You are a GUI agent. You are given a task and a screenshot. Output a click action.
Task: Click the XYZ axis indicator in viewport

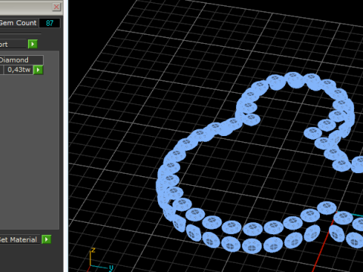101,260
